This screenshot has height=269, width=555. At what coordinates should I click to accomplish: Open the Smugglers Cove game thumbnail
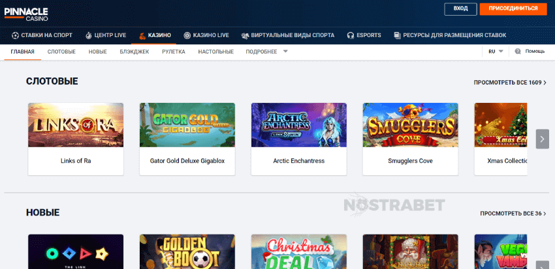tap(410, 125)
